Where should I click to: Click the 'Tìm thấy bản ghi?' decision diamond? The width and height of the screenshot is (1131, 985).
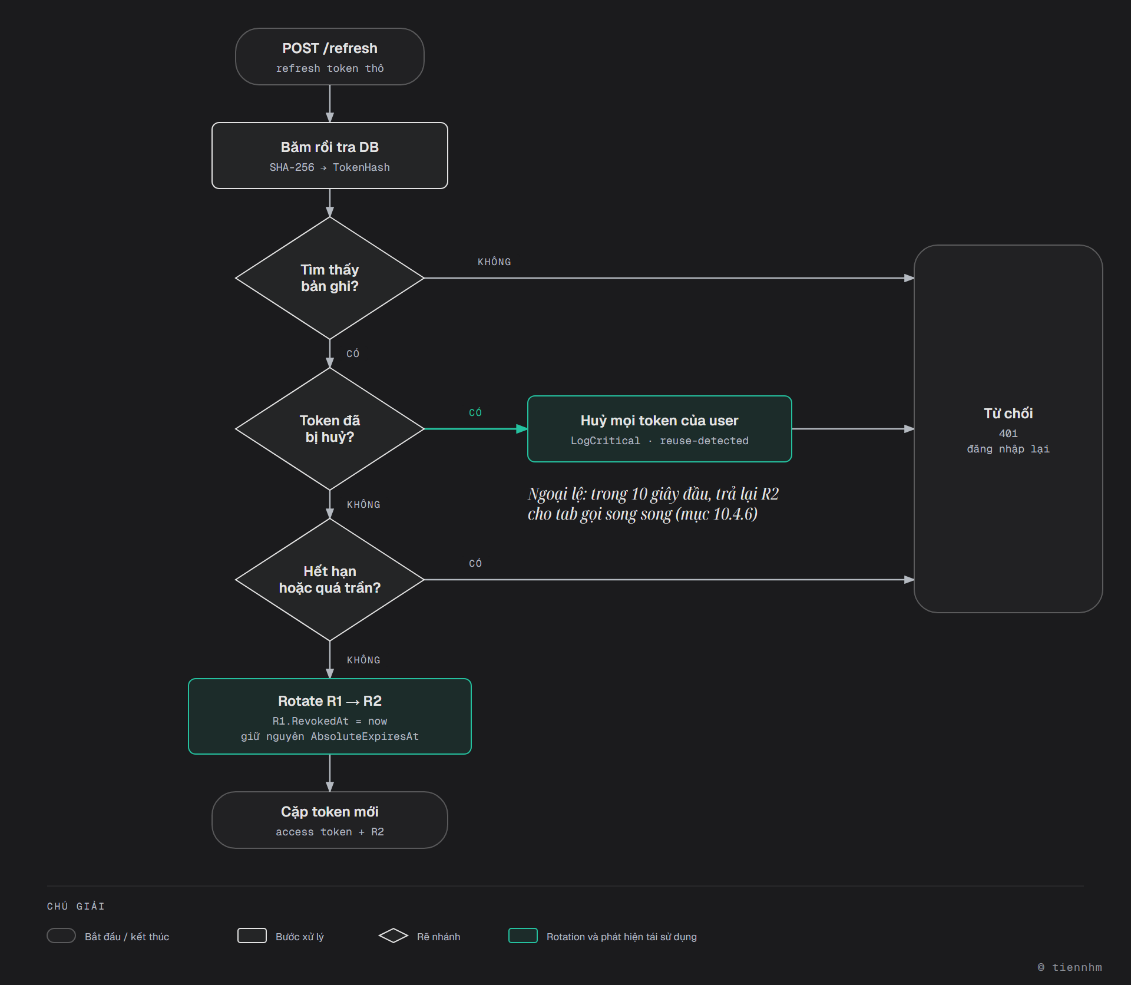tap(329, 278)
